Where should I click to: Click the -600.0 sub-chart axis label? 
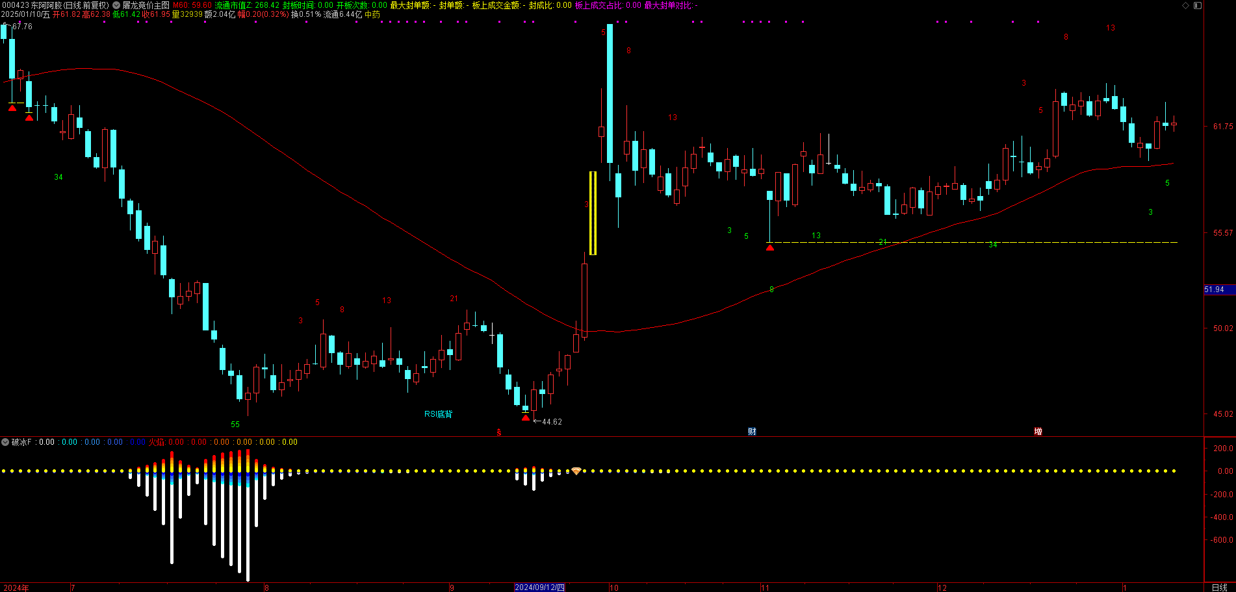click(x=1220, y=540)
